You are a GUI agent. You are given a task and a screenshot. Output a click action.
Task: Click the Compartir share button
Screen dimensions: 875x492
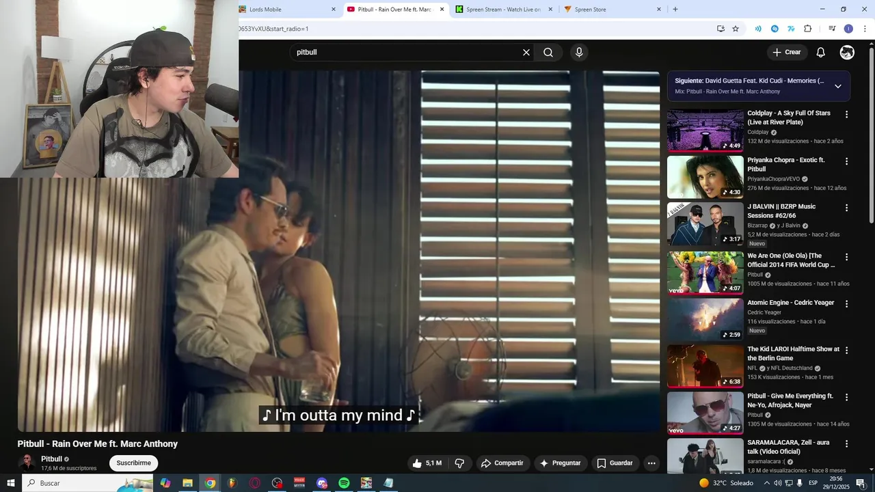point(502,463)
